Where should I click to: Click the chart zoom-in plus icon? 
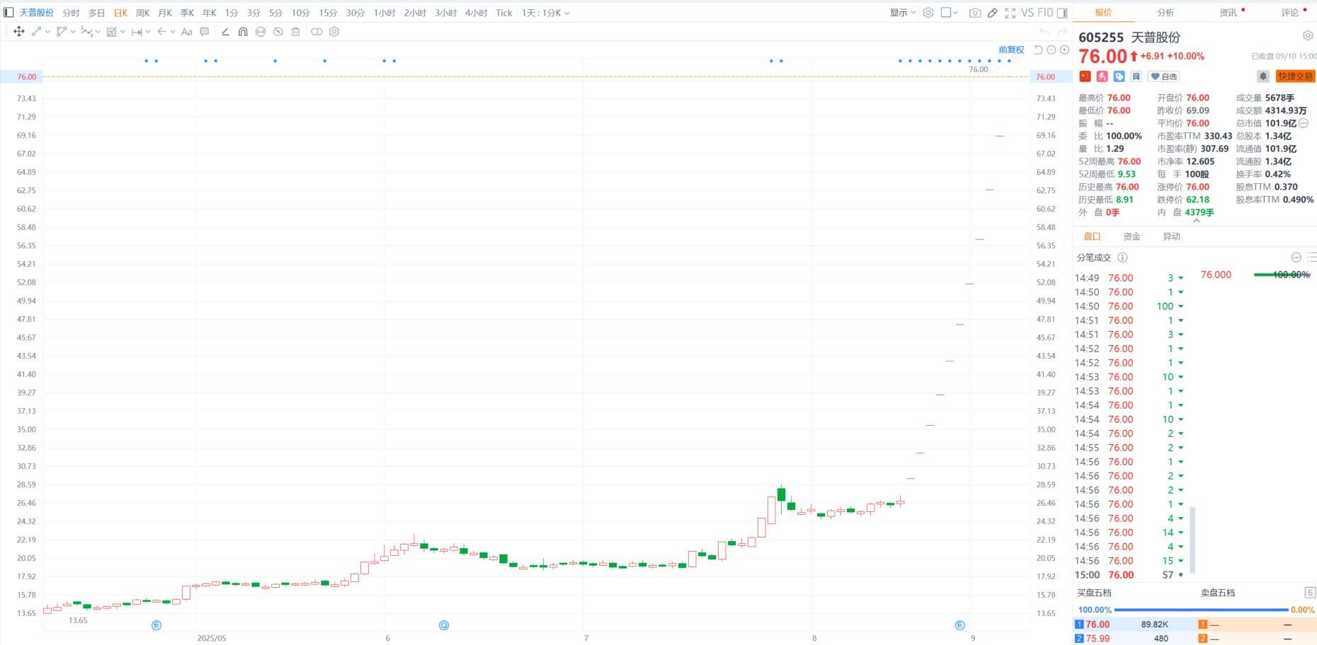1064,50
